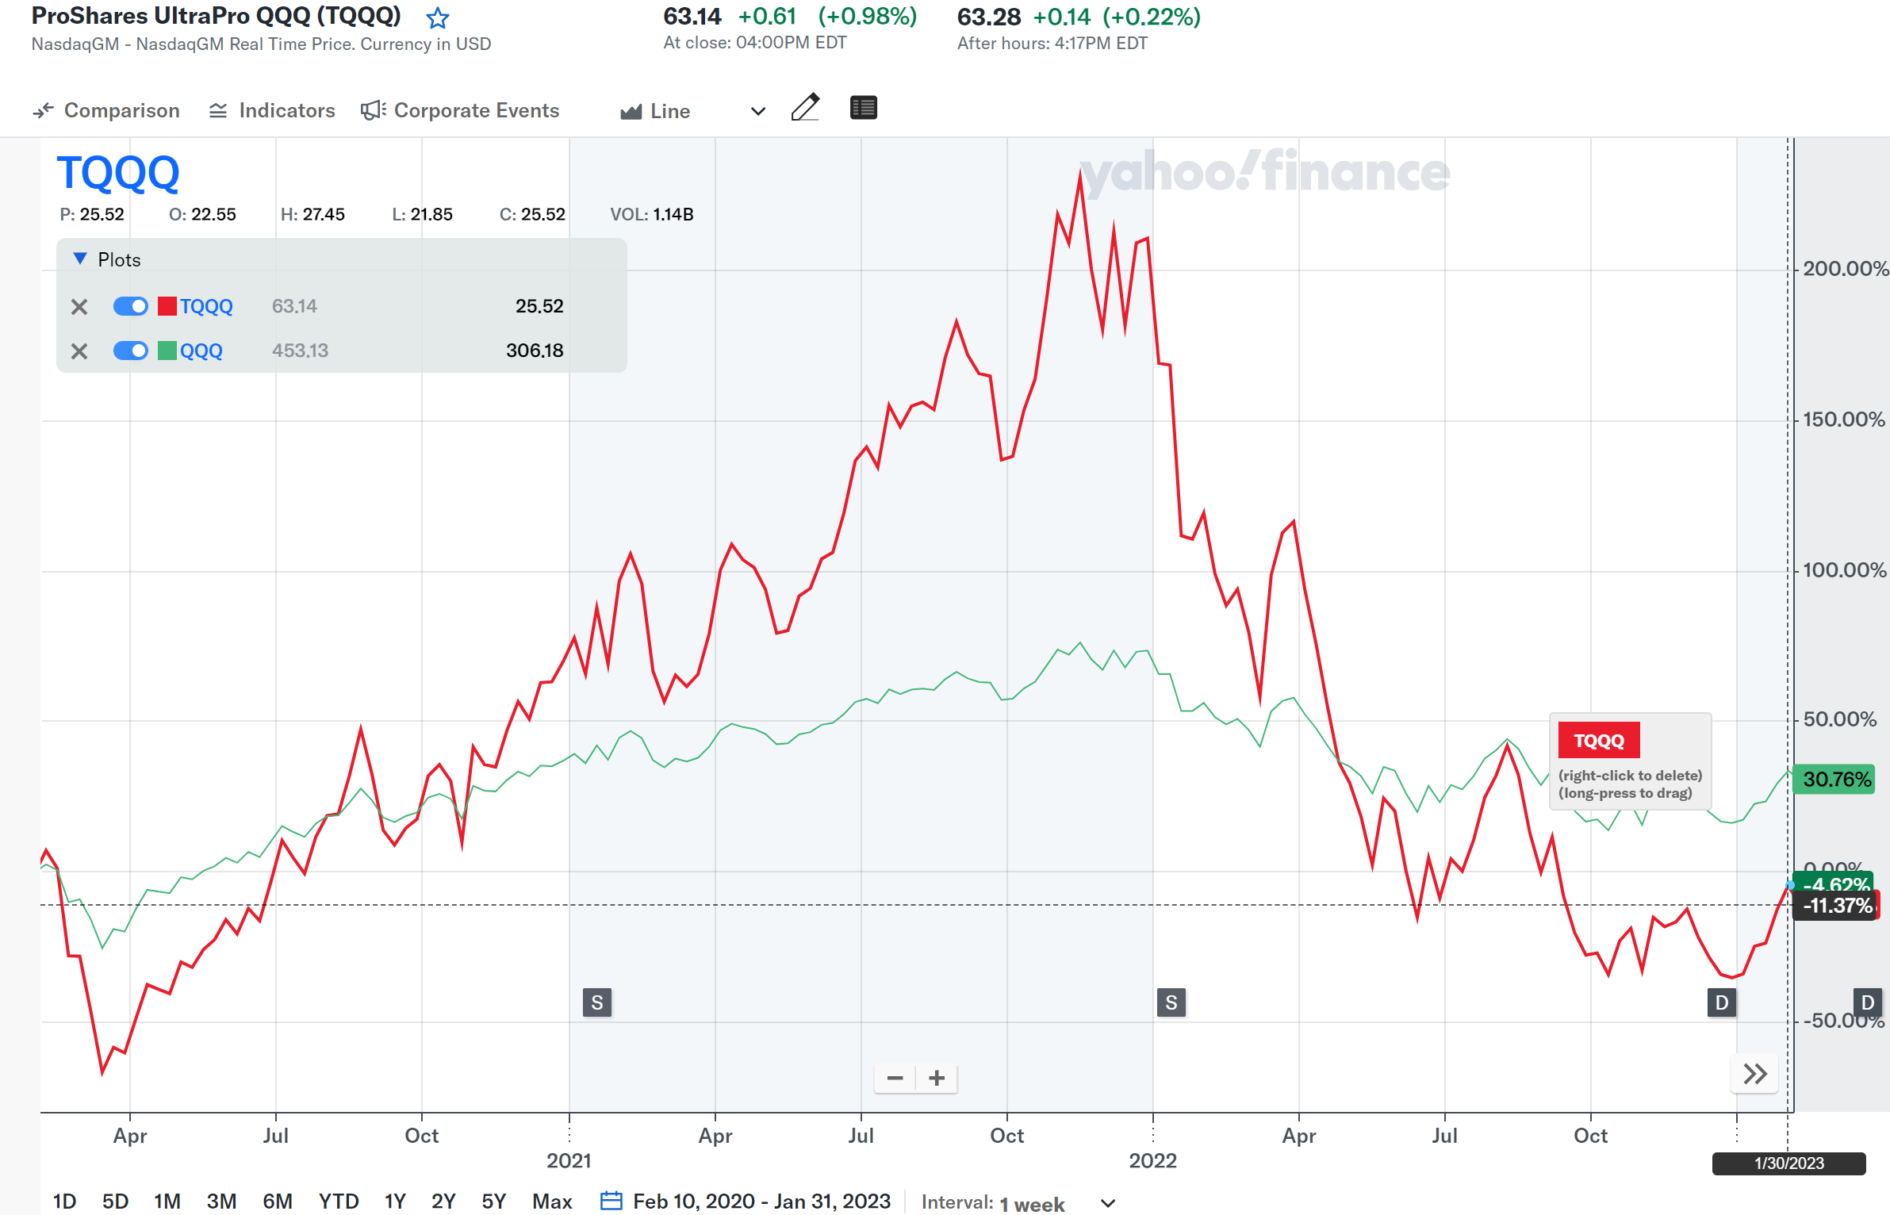The image size is (1890, 1215).
Task: Change the TQQQ plot color swatch
Action: 167,306
